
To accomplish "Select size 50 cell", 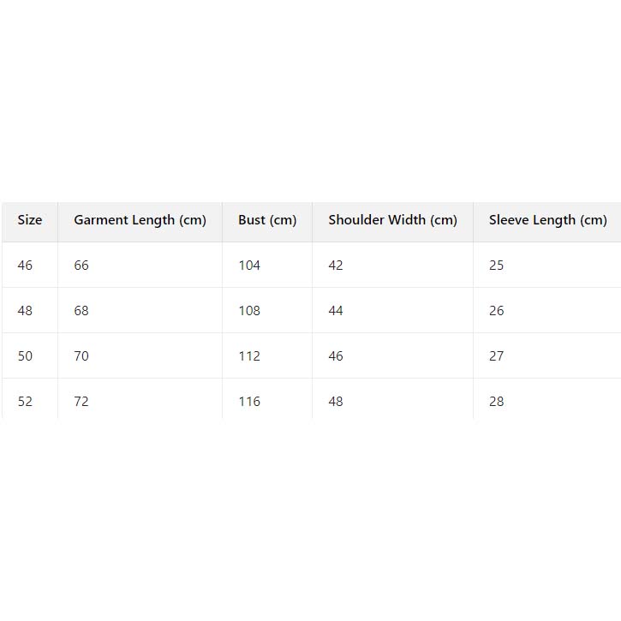I will [25, 356].
